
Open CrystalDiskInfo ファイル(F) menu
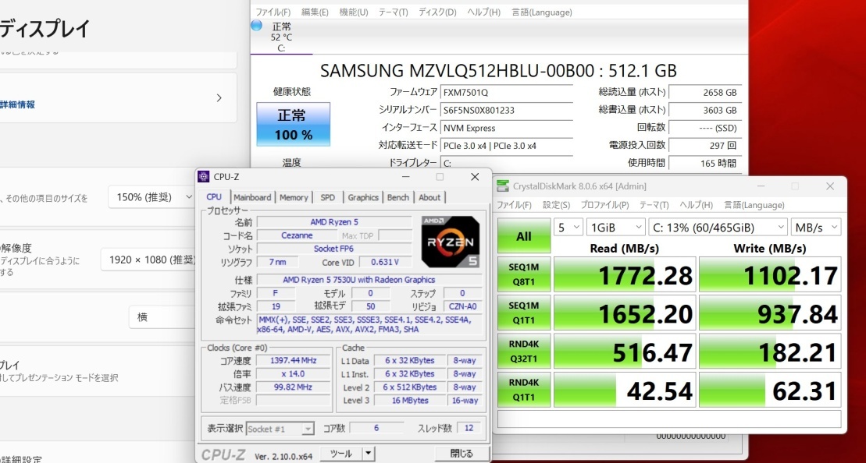(x=273, y=12)
